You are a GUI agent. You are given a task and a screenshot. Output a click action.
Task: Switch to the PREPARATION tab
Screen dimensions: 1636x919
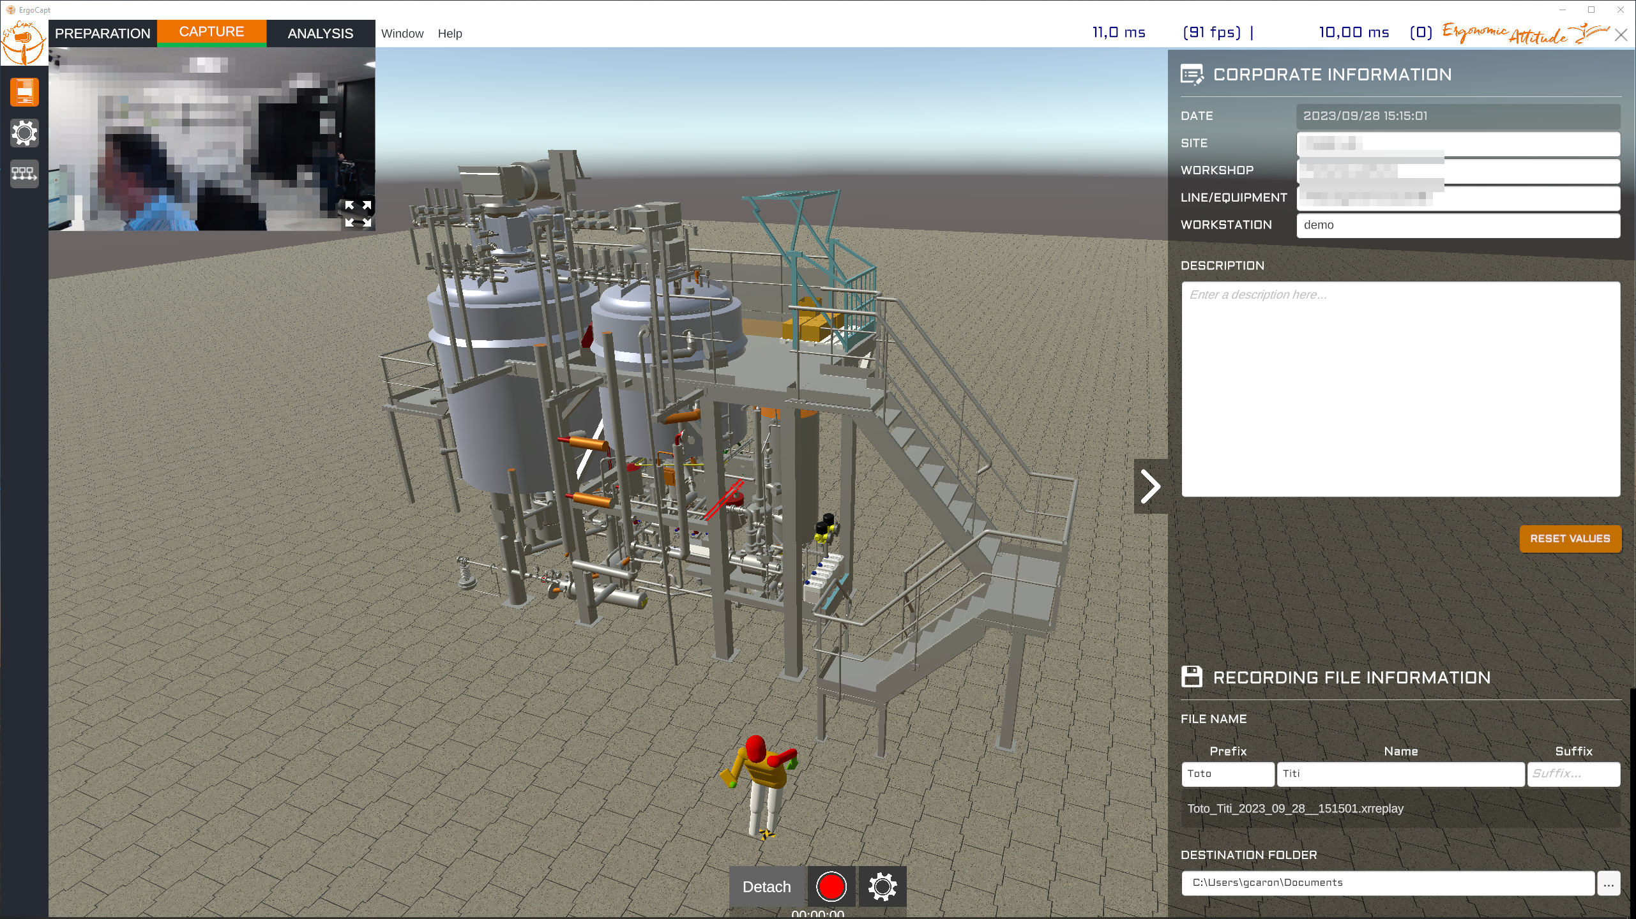coord(103,33)
